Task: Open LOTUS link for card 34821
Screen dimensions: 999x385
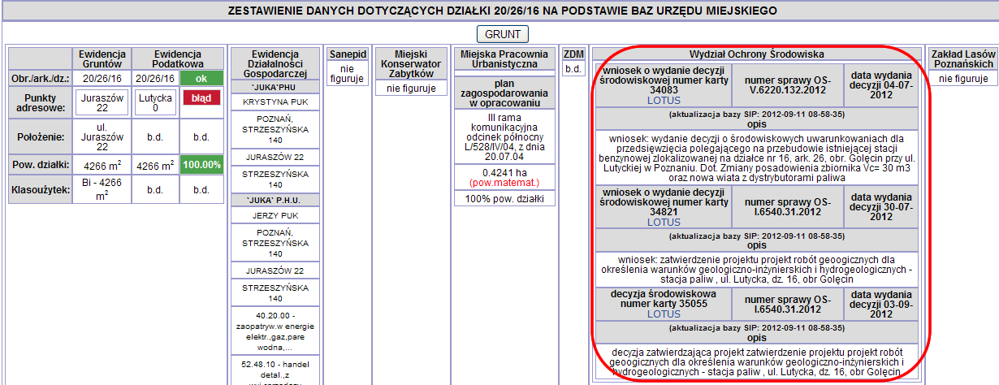Action: tap(664, 222)
